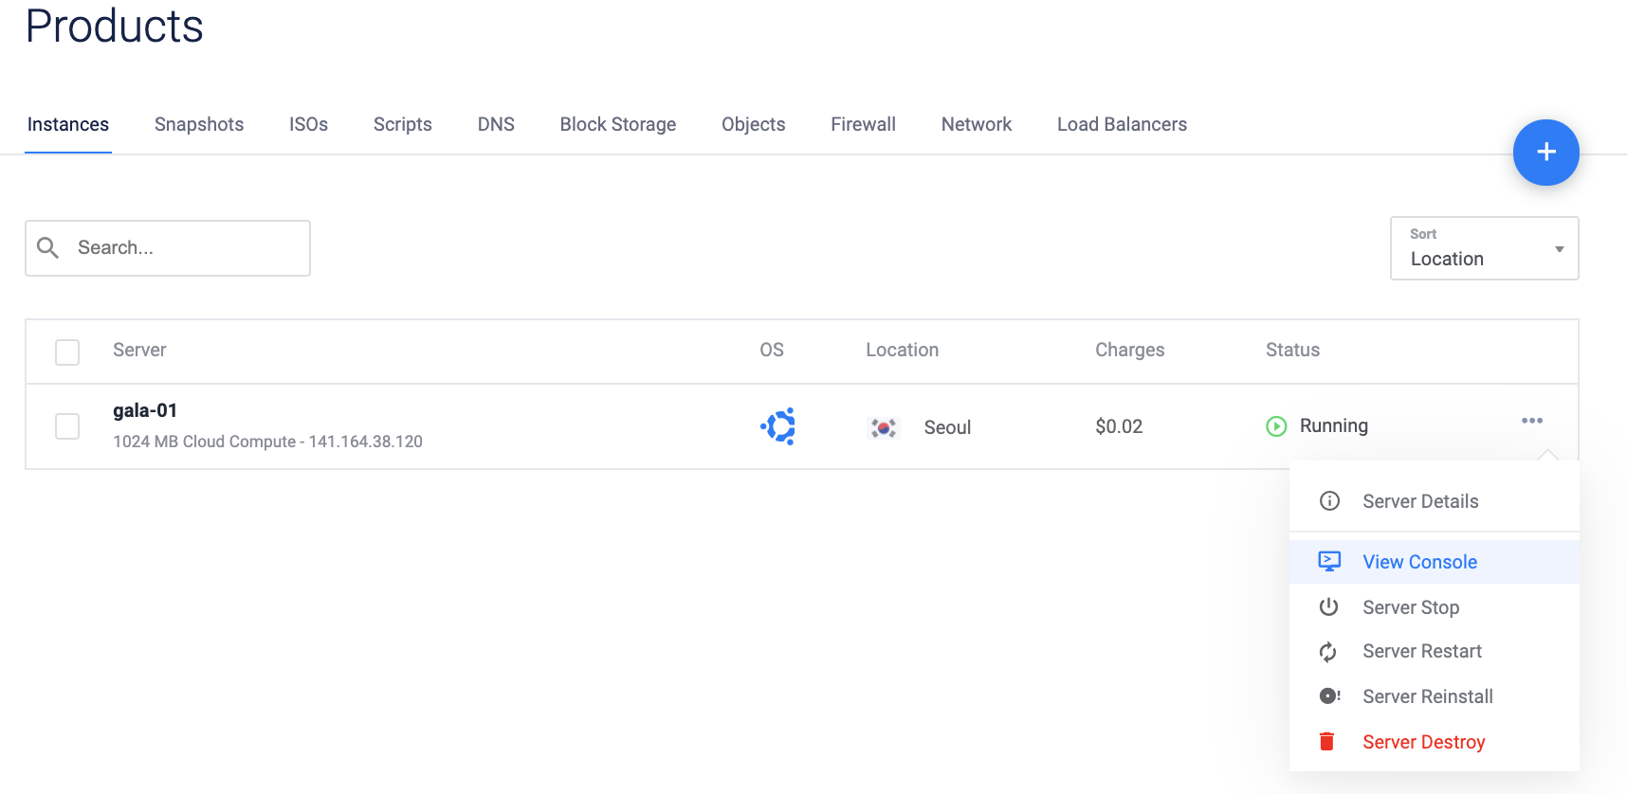Click the red Server Destroy trash icon

click(1327, 742)
